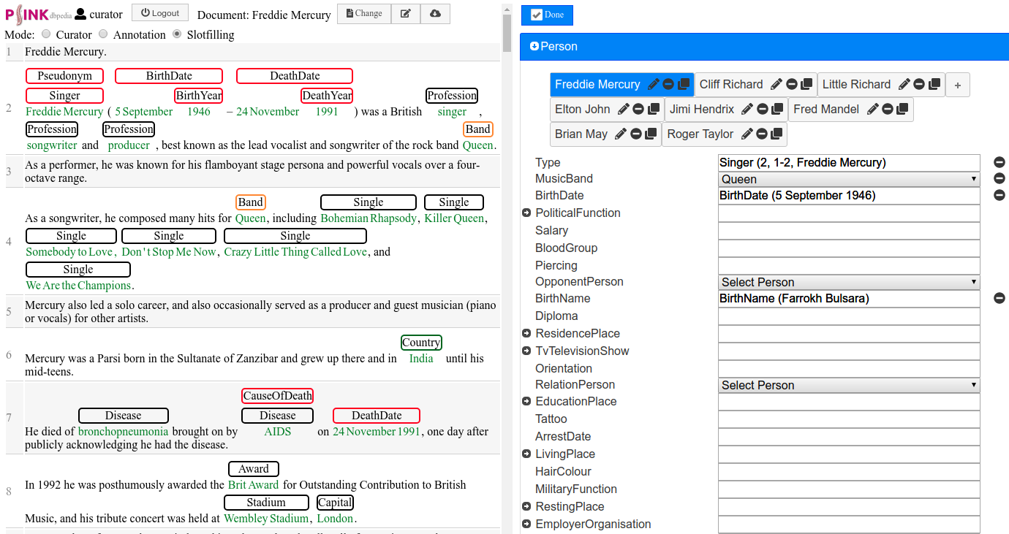Click the Brit Award annotated text
Viewport: 1009px width, 534px height.
coord(253,485)
